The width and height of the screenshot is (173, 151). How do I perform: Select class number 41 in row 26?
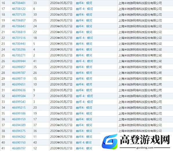[x=35, y=61]
